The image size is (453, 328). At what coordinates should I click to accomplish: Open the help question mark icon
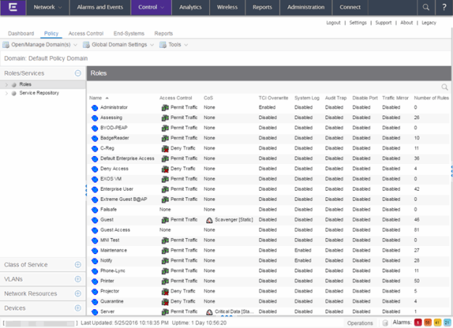[444, 7]
